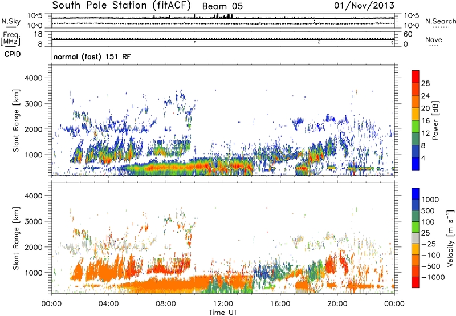Select the Beam 05 label

pos(222,6)
